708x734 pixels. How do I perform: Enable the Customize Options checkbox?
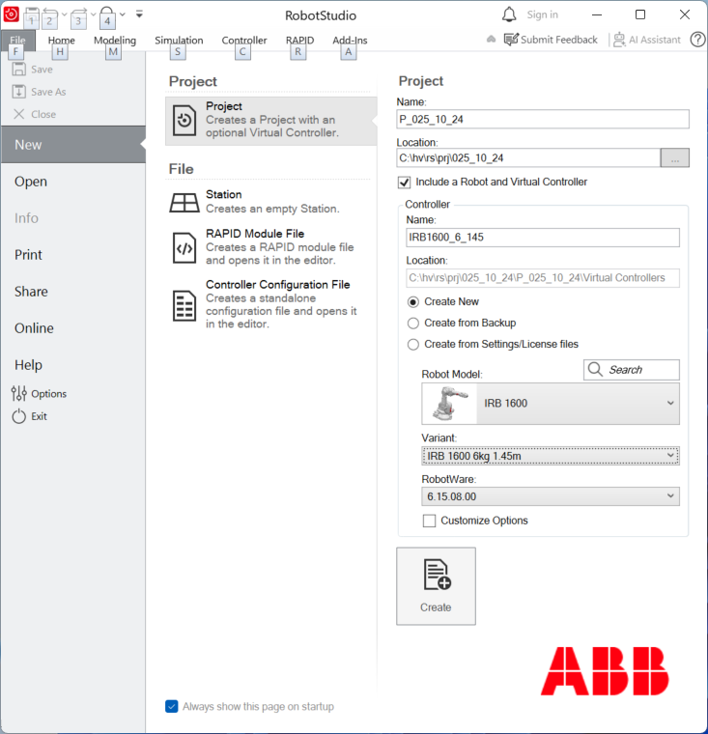(430, 521)
